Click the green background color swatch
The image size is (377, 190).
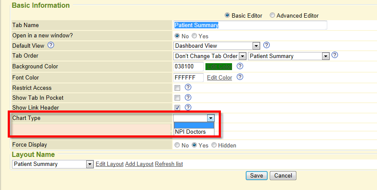[219, 67]
